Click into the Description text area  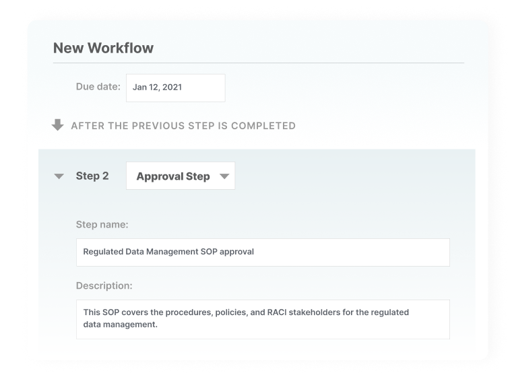tap(263, 318)
